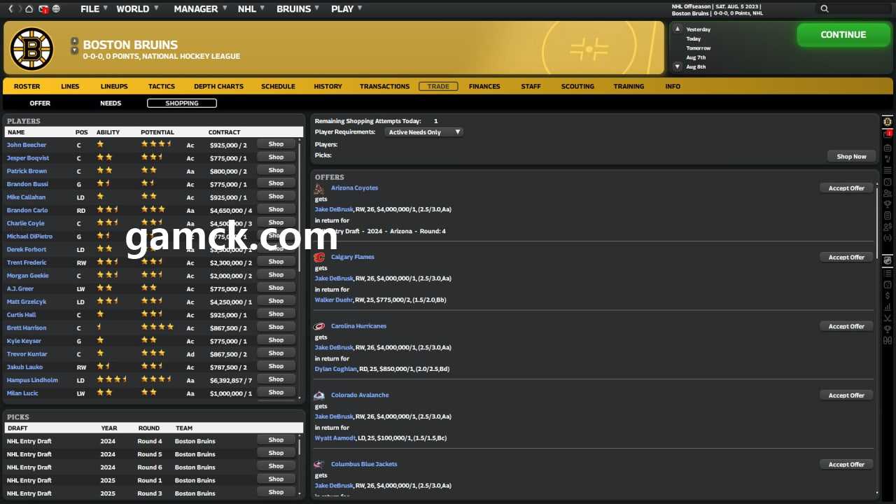This screenshot has height=504, width=896.
Task: Click the crossed hockey sticks sidebar icon
Action: click(887, 318)
